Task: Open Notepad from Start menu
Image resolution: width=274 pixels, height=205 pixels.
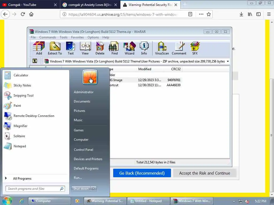Action: [x=36, y=146]
